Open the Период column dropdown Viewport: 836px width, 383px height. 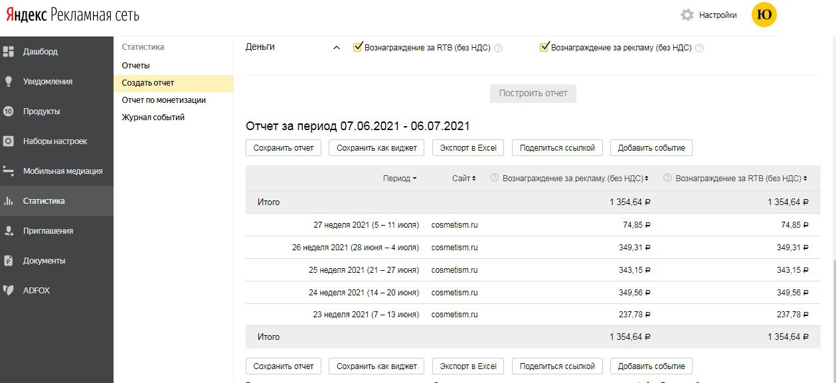400,179
